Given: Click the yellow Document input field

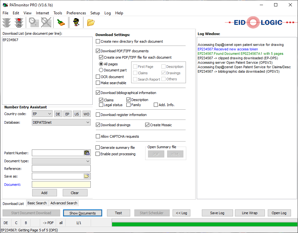Looking at the screenshot, I should point(61,184).
